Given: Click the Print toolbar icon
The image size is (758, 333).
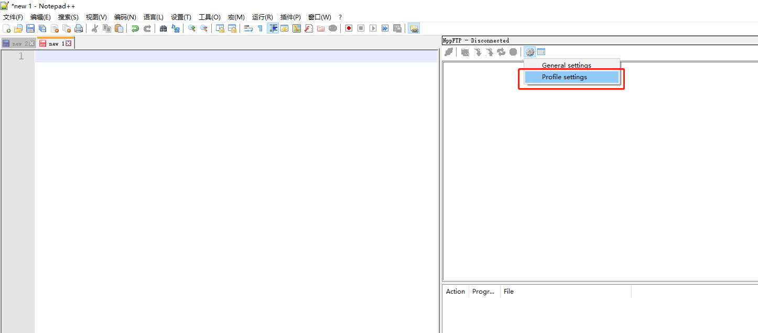Looking at the screenshot, I should (x=79, y=28).
